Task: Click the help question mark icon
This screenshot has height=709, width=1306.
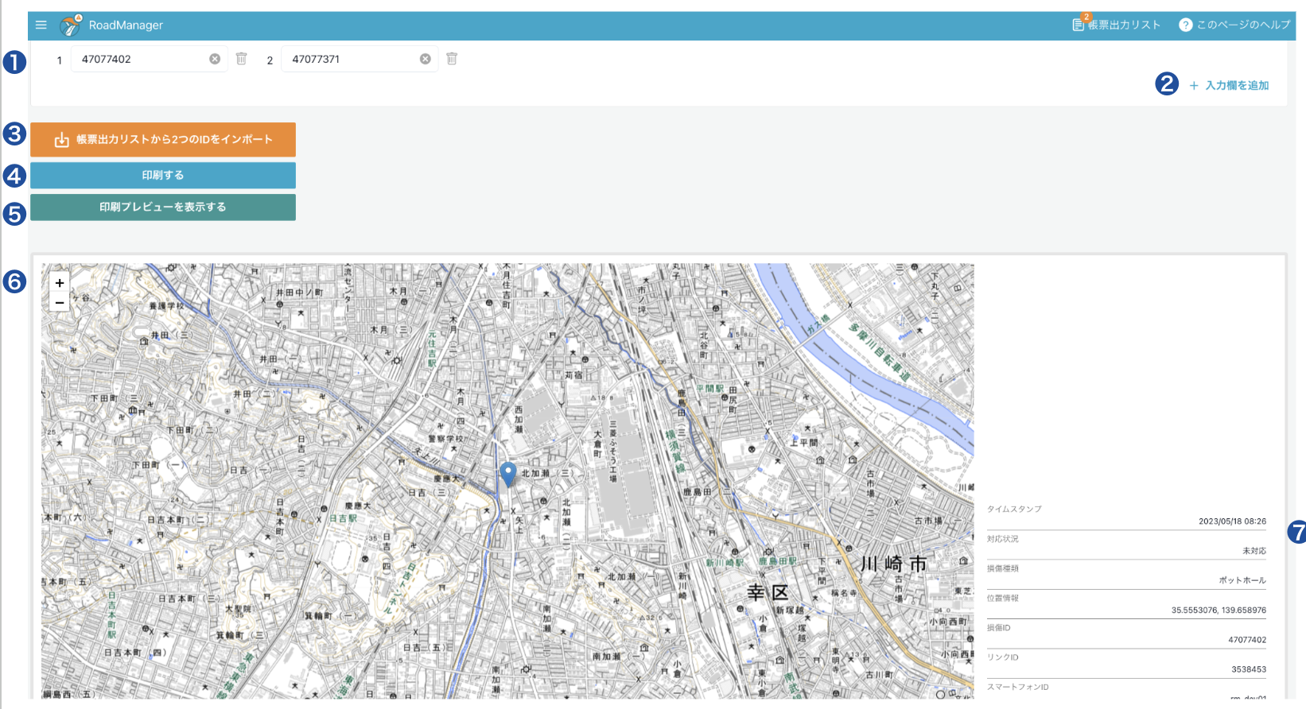Action: [1185, 25]
